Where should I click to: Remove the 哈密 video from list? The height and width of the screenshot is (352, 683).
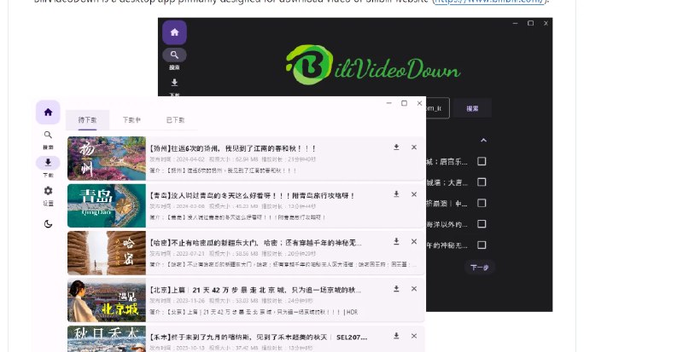pyautogui.click(x=414, y=241)
